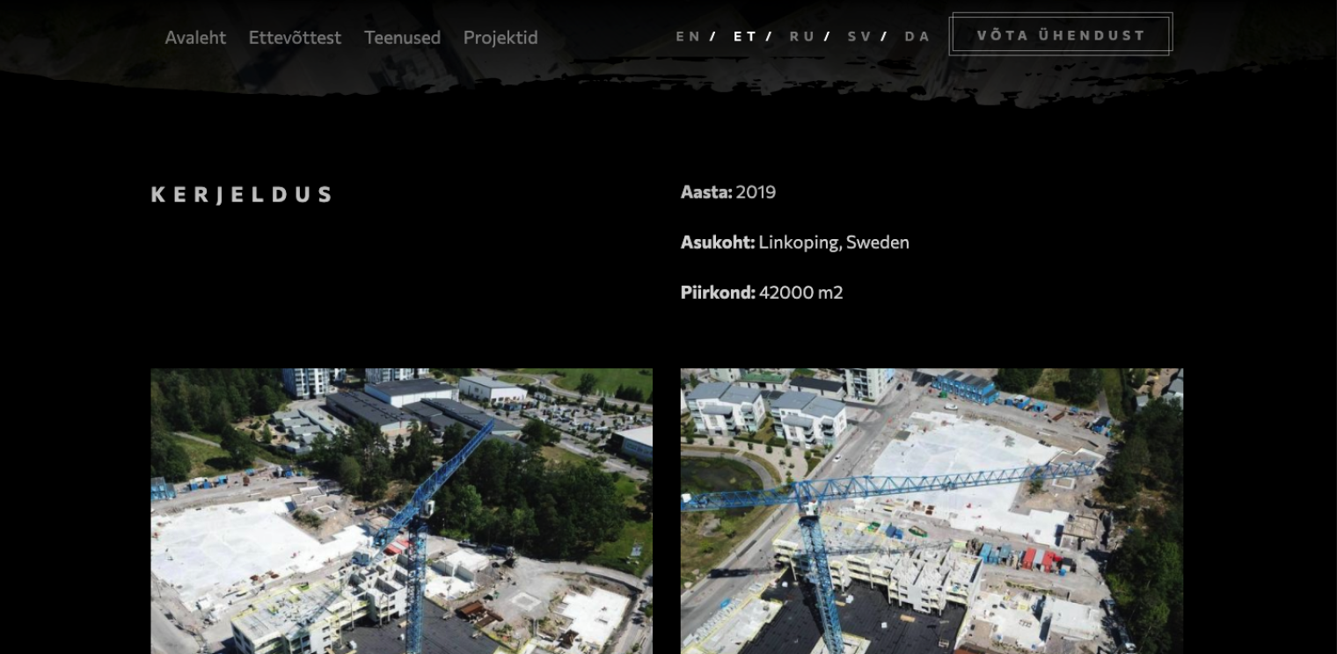Go to the Avaleht home page
The image size is (1337, 654).
coord(195,38)
